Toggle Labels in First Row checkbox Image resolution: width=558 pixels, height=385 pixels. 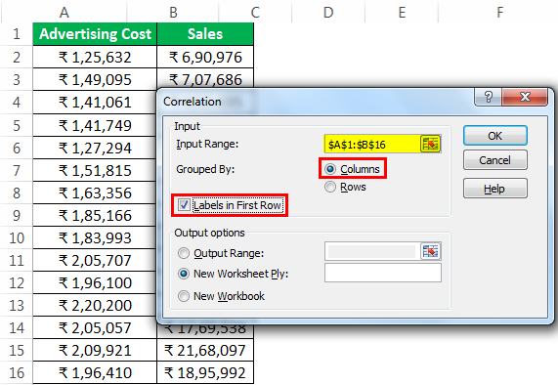click(x=184, y=205)
